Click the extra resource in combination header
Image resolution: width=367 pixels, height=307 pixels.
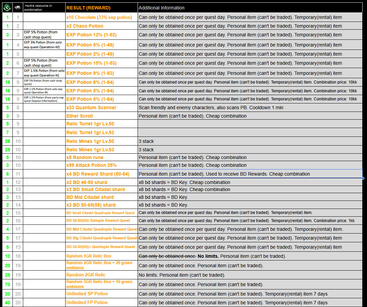[x=44, y=8]
